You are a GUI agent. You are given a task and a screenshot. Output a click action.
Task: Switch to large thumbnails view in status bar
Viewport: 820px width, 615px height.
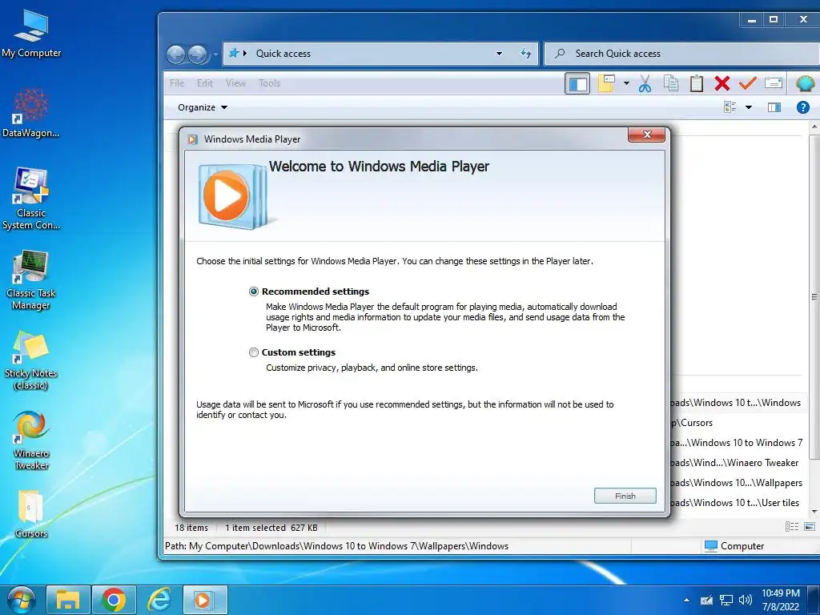[x=809, y=527]
